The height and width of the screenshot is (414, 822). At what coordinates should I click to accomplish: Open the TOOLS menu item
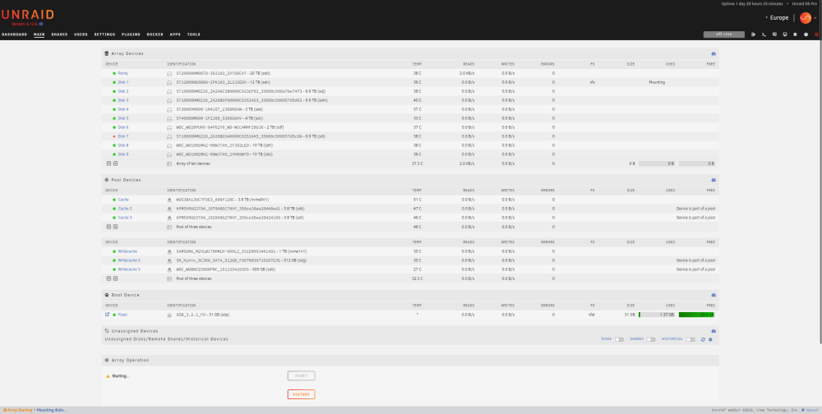point(193,34)
